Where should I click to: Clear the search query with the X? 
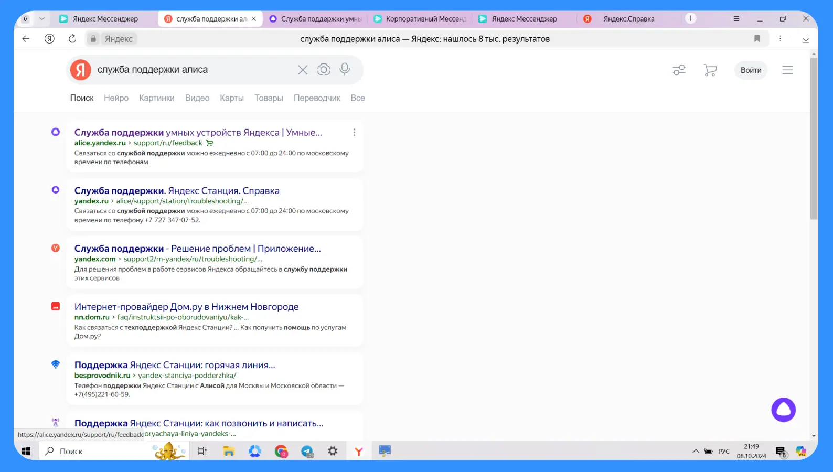(x=303, y=70)
